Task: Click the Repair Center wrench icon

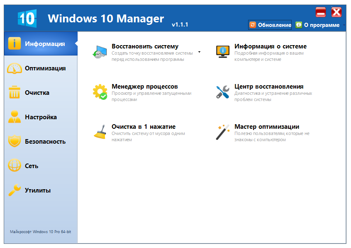Action: coord(223,92)
